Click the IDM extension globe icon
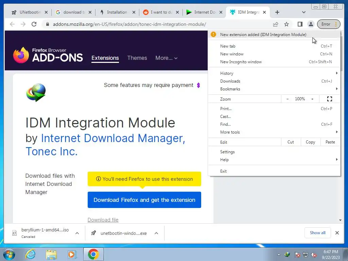The image size is (348, 261). (x=36, y=92)
